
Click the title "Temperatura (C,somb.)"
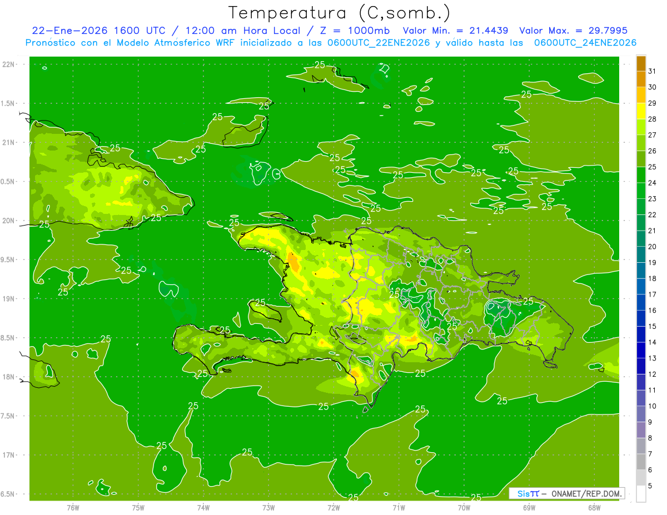point(339,13)
